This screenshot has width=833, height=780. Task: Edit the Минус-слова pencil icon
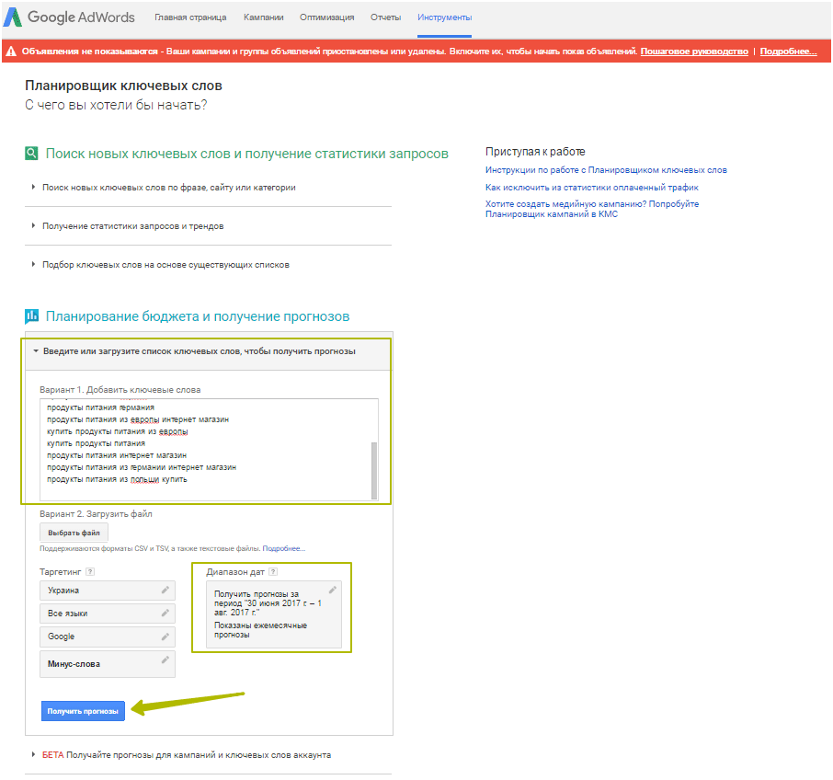pyautogui.click(x=165, y=660)
